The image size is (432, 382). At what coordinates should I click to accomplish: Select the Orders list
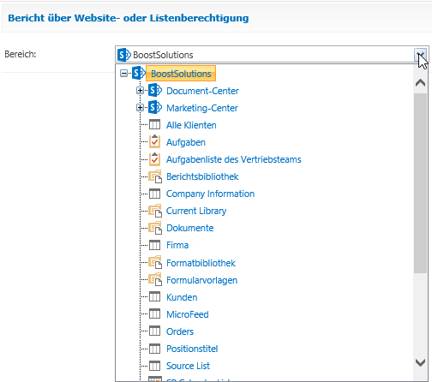(x=180, y=331)
